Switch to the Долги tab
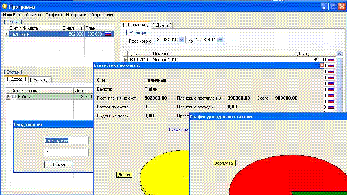347x195 pixels. pyautogui.click(x=162, y=25)
